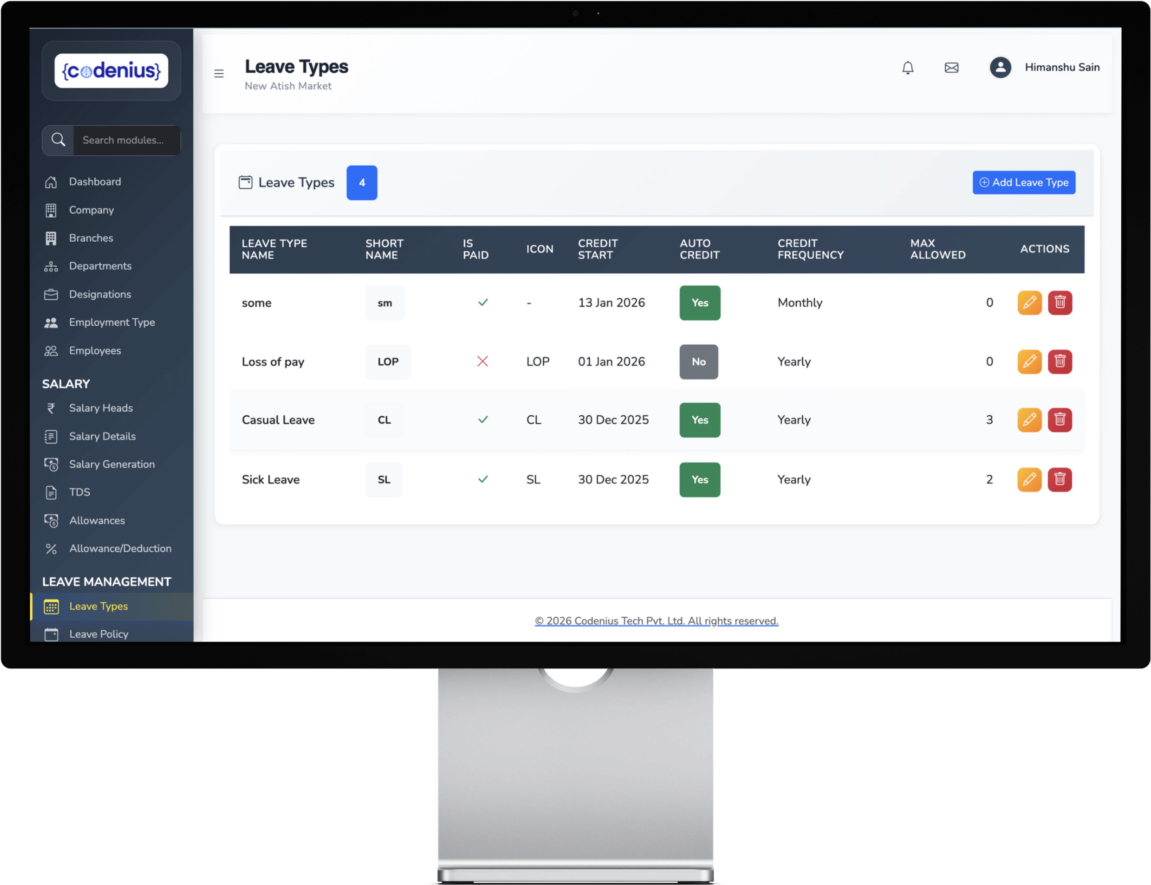Go to Leave Policy in the sidebar
Image resolution: width=1151 pixels, height=885 pixels.
coord(98,634)
